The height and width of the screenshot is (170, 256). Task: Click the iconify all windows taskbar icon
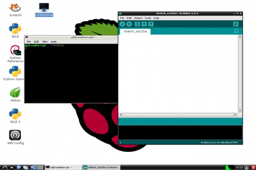coord(26,167)
